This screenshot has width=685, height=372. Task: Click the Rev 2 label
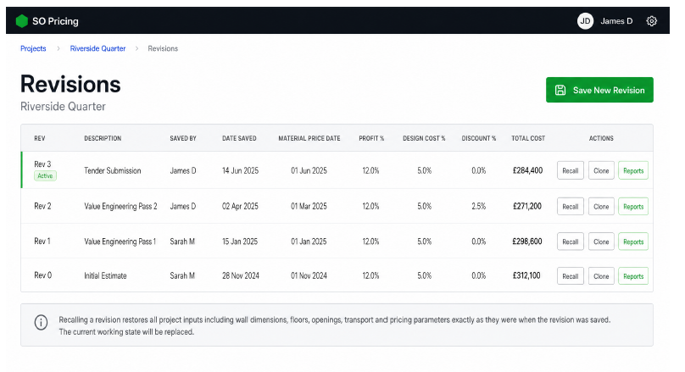coord(42,206)
